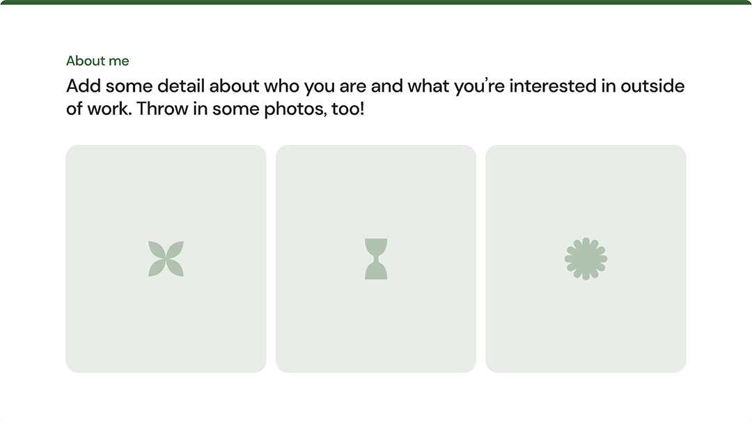Screen dimensions: 752x423
Task: Click the word "Add" starting the heading
Action: pyautogui.click(x=82, y=86)
